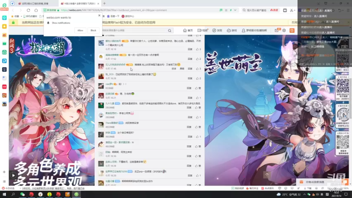Reload the current page

pos(28,10)
